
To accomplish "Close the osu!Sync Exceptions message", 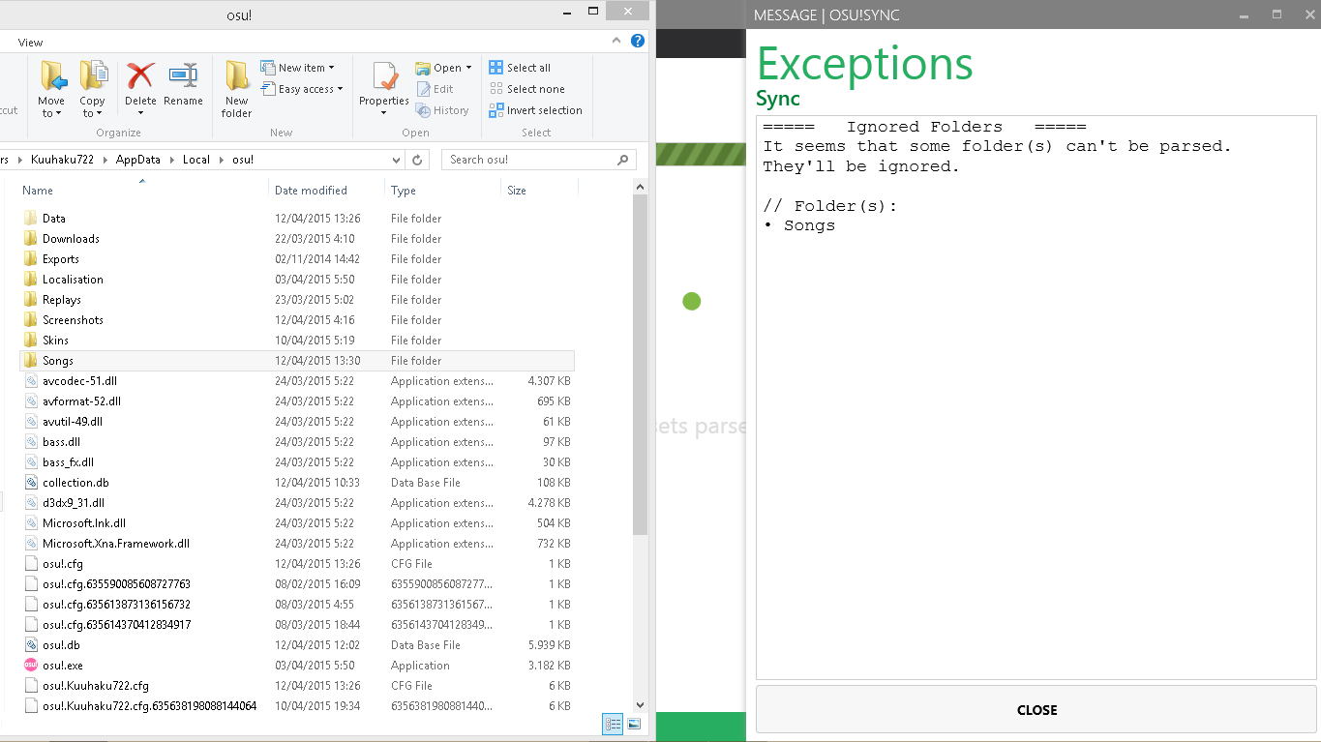I will [1036, 710].
